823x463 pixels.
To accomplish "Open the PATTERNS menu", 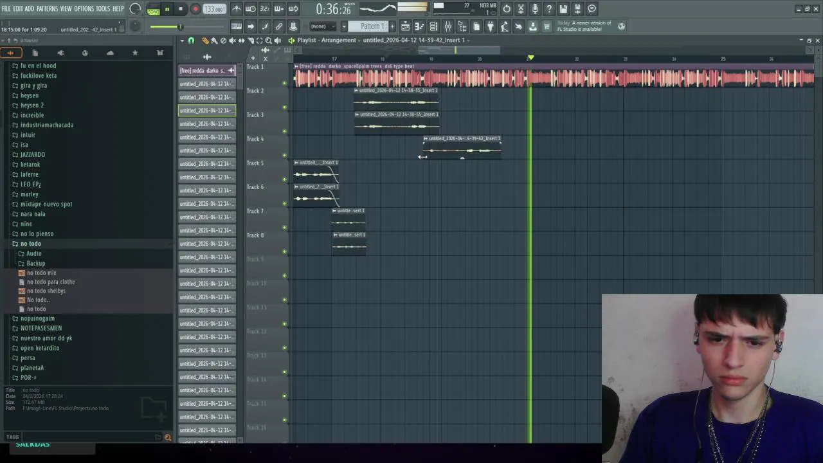I will click(47, 8).
